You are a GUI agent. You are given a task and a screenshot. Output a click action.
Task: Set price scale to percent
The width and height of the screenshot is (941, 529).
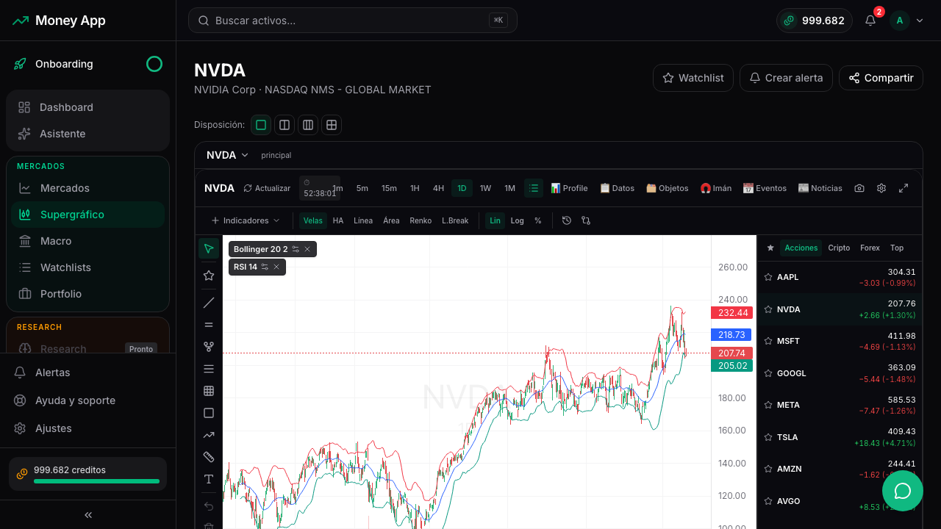pos(538,220)
